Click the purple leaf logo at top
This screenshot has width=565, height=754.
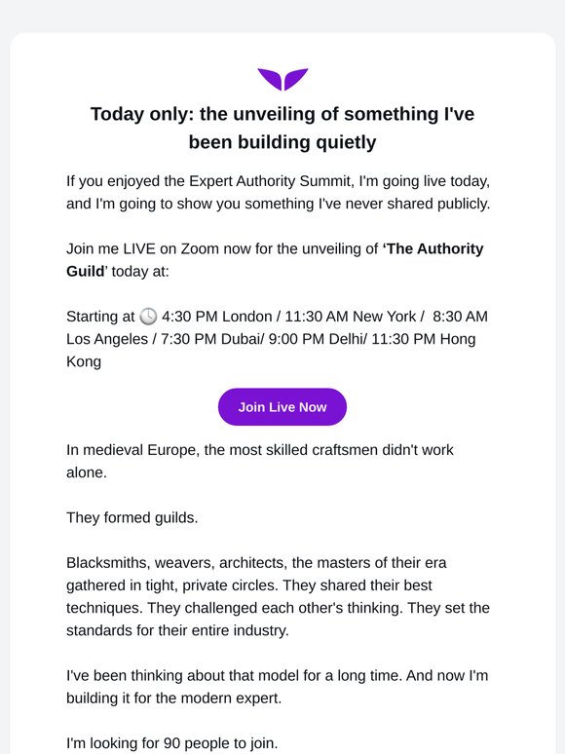[282, 79]
